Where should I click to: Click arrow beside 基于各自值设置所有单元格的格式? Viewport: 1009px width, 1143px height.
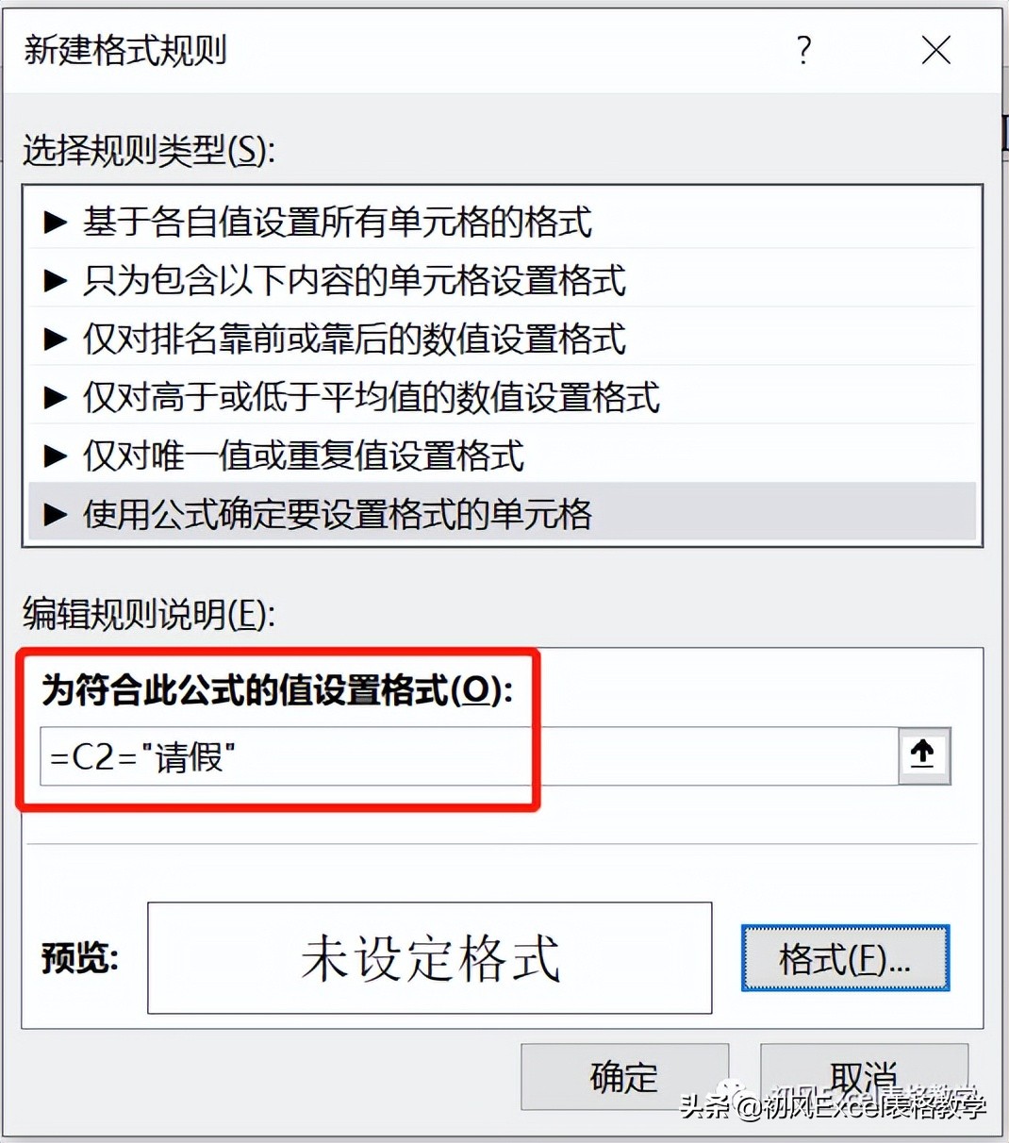point(56,223)
